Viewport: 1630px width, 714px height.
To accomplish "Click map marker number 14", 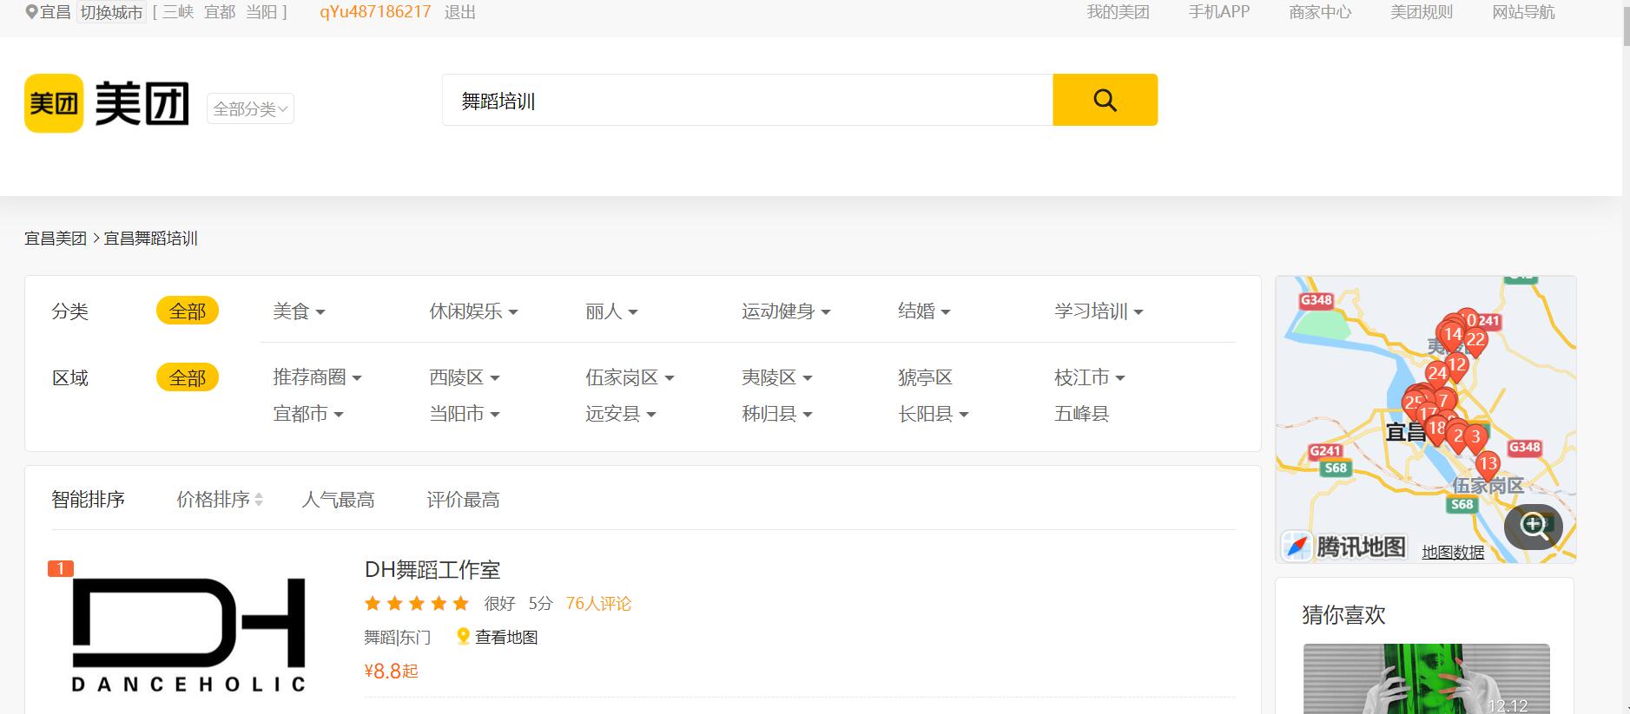I will point(1453,335).
